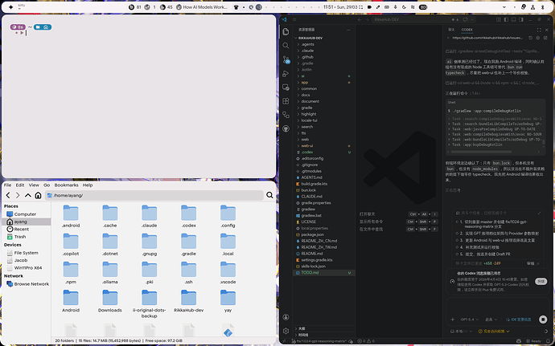Click Browse Network in file manager sidebar
Image resolution: width=555 pixels, height=346 pixels.
point(27,284)
